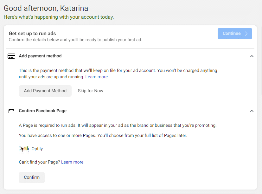Choose Skip for Now
The image size is (262, 194).
click(x=90, y=91)
